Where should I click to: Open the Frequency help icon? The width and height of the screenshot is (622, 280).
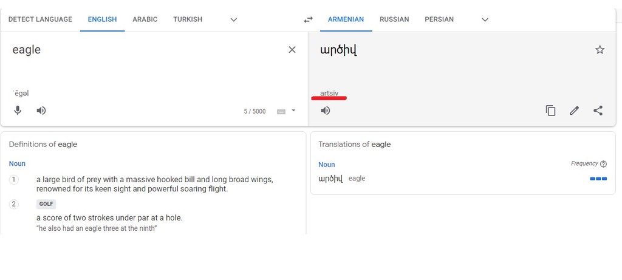(x=603, y=164)
